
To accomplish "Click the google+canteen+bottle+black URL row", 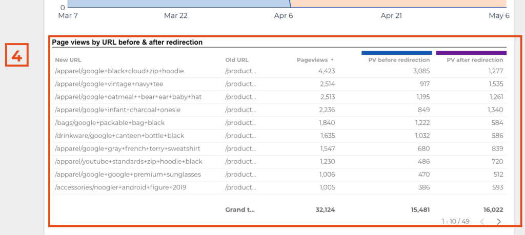I will (x=279, y=136).
